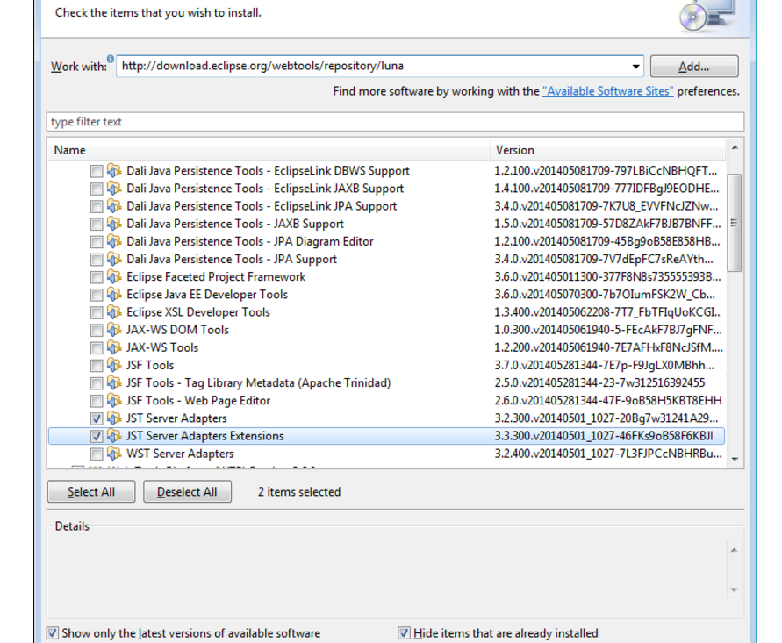Open the Available Software Sites link
The height and width of the screenshot is (643, 782).
(x=608, y=91)
